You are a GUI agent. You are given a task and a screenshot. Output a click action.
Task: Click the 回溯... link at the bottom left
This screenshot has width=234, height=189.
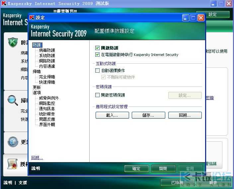[37, 158]
